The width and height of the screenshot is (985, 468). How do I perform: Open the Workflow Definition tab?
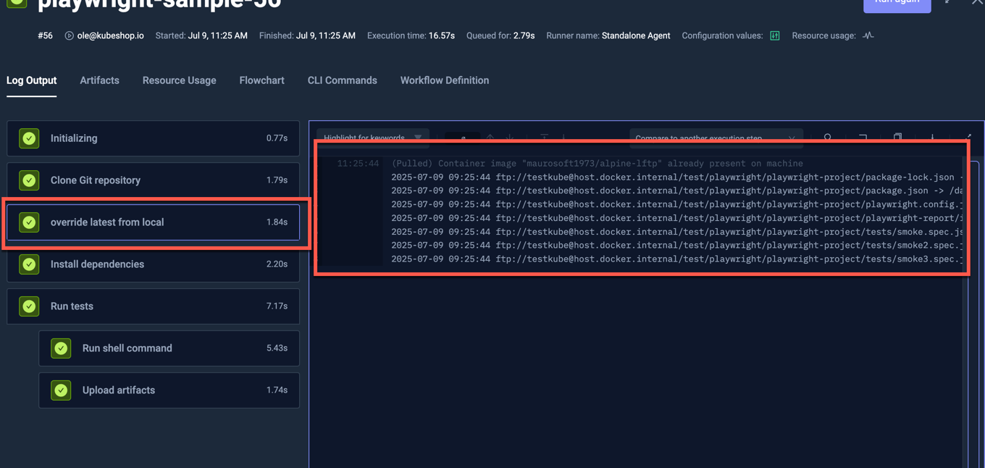point(444,80)
